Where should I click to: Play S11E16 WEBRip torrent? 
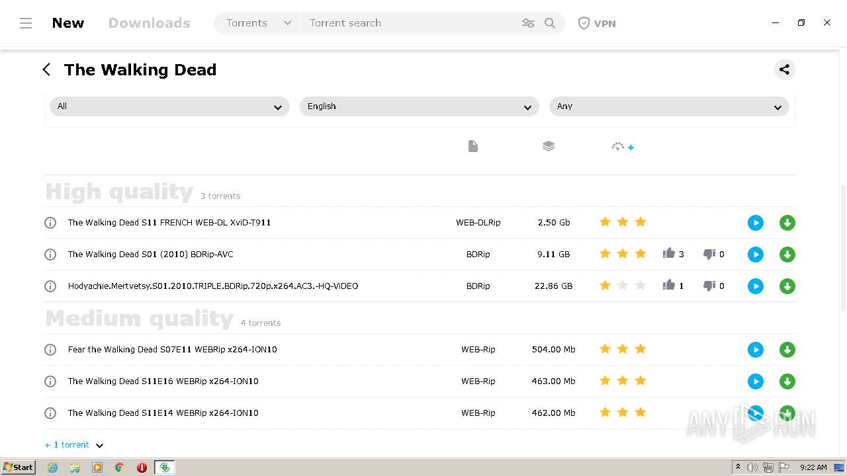[x=756, y=381]
